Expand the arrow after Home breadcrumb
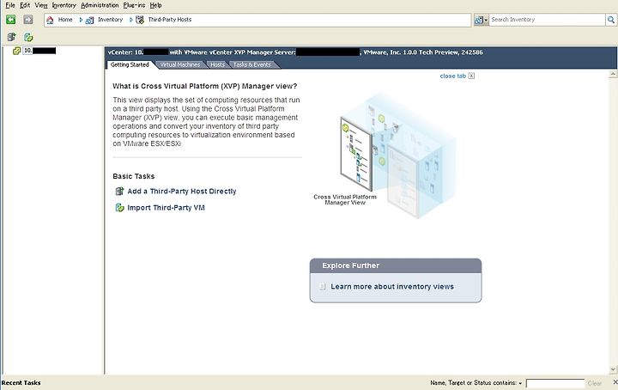The image size is (618, 390). (81, 20)
